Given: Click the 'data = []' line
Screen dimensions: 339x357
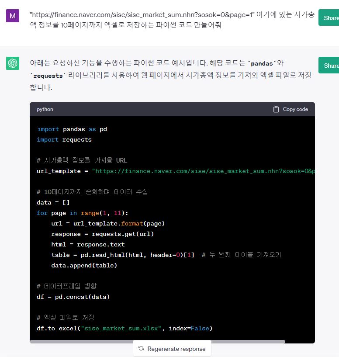Looking at the screenshot, I should point(53,202).
